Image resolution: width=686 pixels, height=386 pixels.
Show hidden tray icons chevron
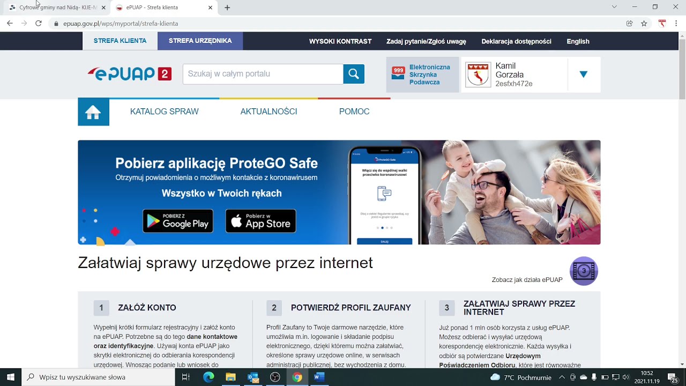(x=562, y=377)
